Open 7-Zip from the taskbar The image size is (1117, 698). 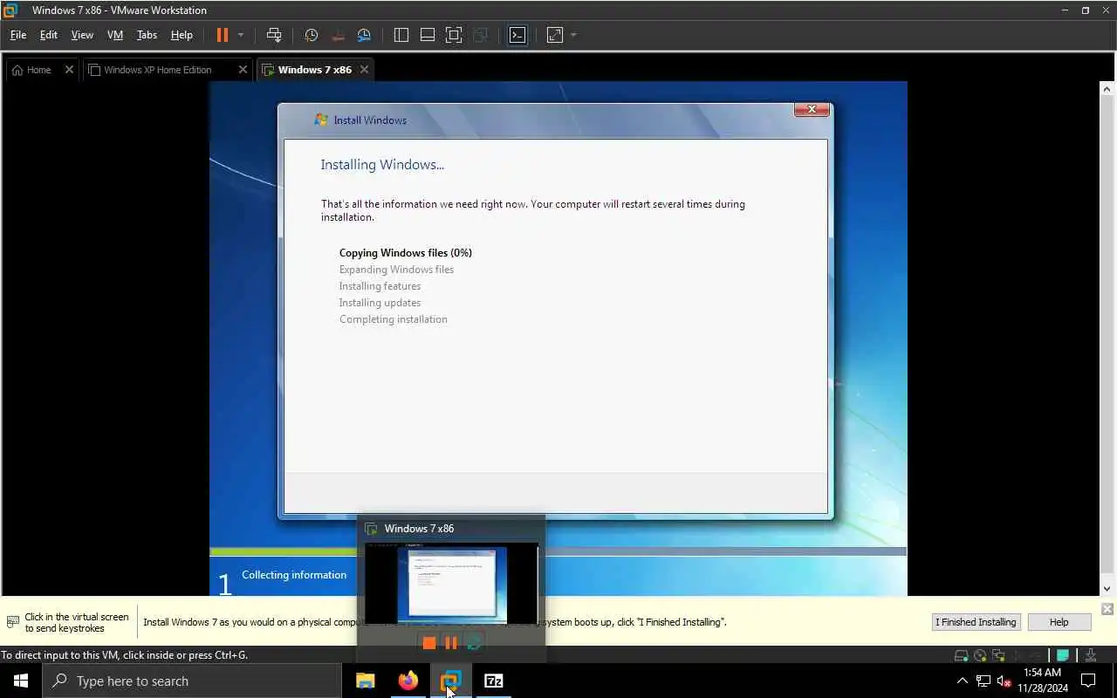pos(494,681)
